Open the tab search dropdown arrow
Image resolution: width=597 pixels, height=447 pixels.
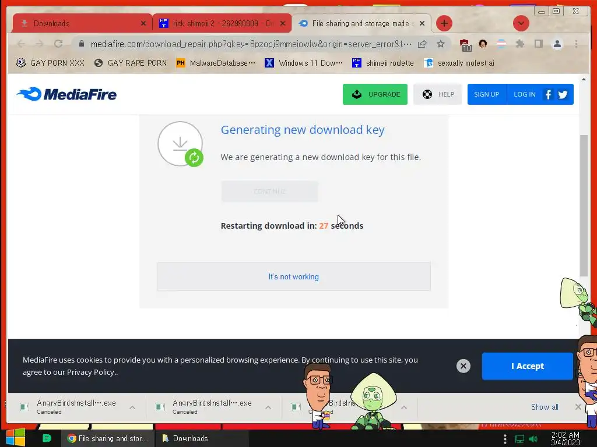521,23
